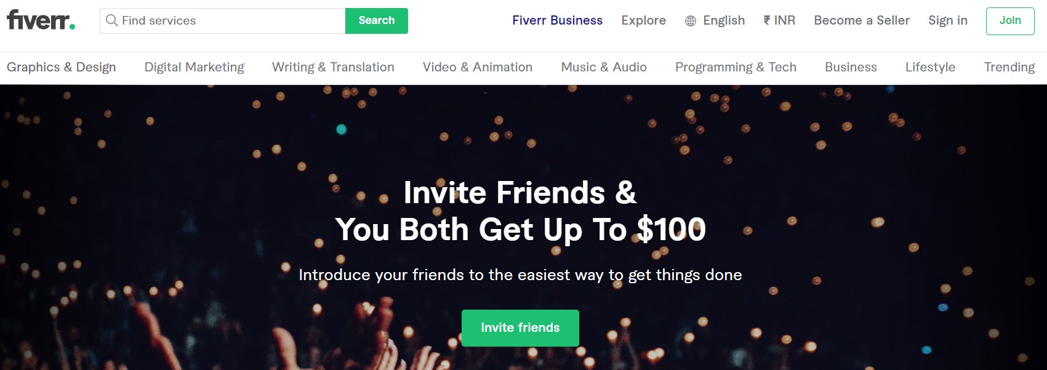Open the English language selector
Screen dimensions: 1047x370
tap(724, 20)
